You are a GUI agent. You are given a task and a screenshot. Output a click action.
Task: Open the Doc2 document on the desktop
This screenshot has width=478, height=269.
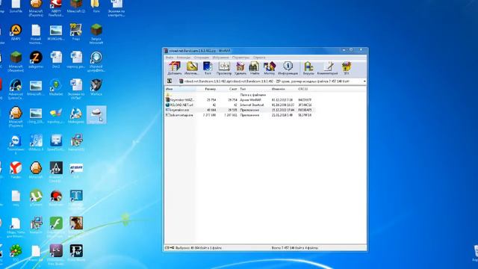[x=56, y=60]
